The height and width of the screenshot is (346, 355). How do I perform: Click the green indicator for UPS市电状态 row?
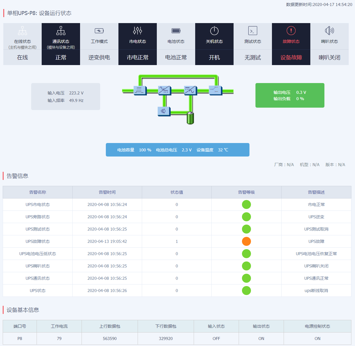click(246, 204)
